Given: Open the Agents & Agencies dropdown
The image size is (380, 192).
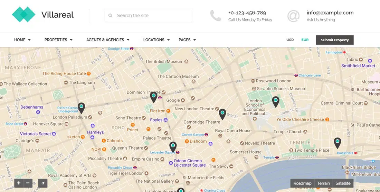Looking at the screenshot, I should [107, 40].
